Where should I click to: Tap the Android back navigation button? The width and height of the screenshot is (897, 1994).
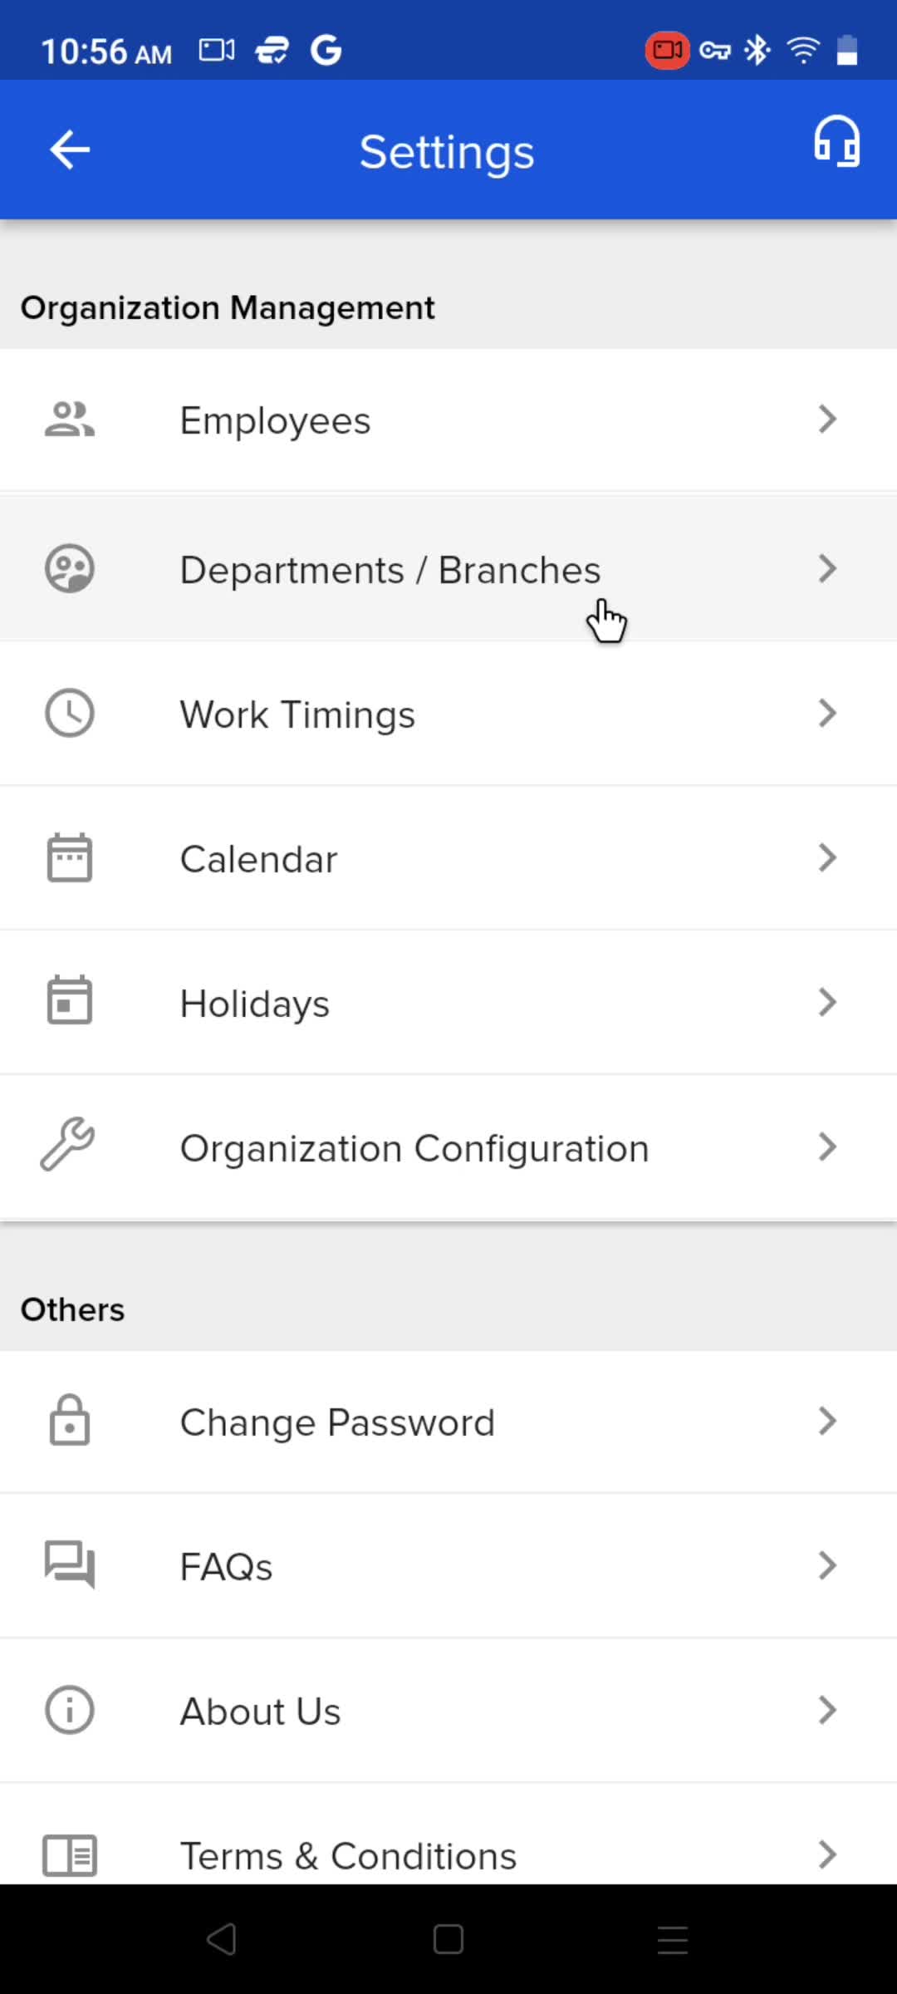[222, 1940]
